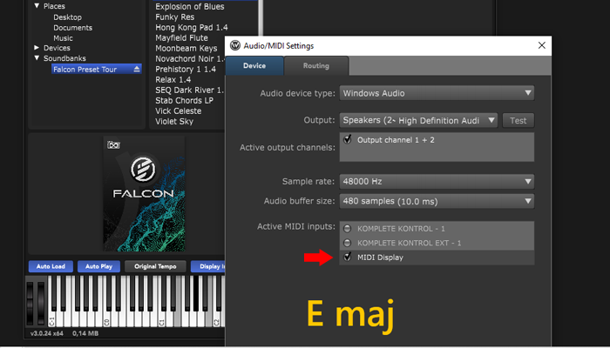
Task: Switch to the Device tab
Action: [254, 65]
